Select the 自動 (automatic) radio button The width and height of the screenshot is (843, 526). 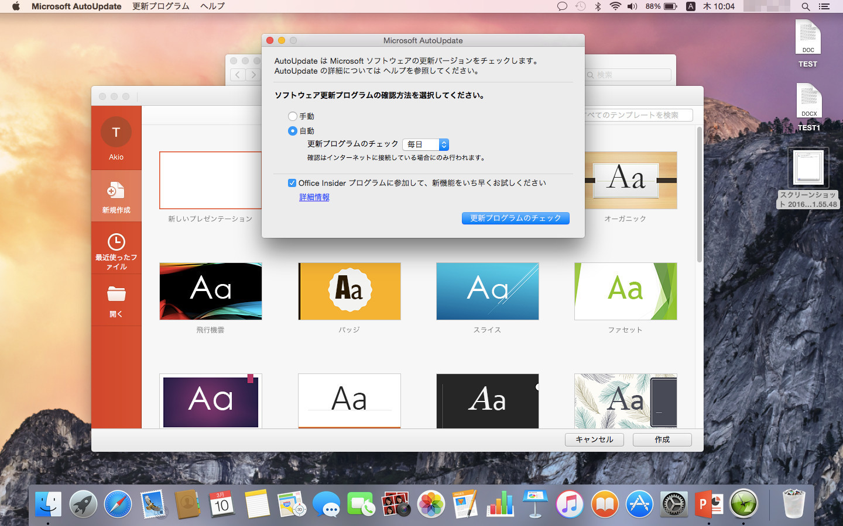[x=293, y=131]
